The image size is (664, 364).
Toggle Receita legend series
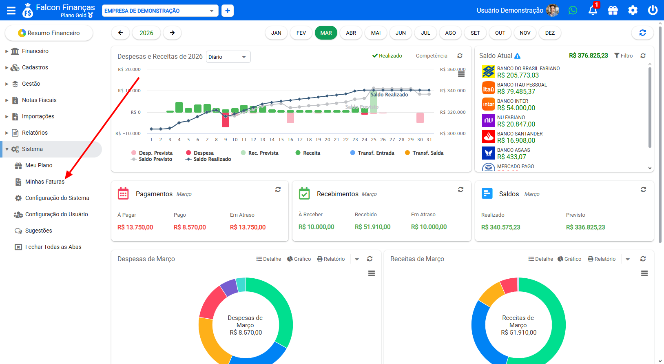(308, 153)
